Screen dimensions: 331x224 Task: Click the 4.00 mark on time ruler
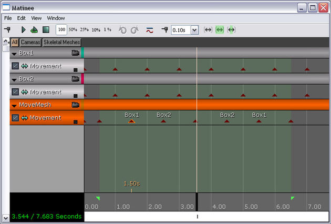(219, 207)
